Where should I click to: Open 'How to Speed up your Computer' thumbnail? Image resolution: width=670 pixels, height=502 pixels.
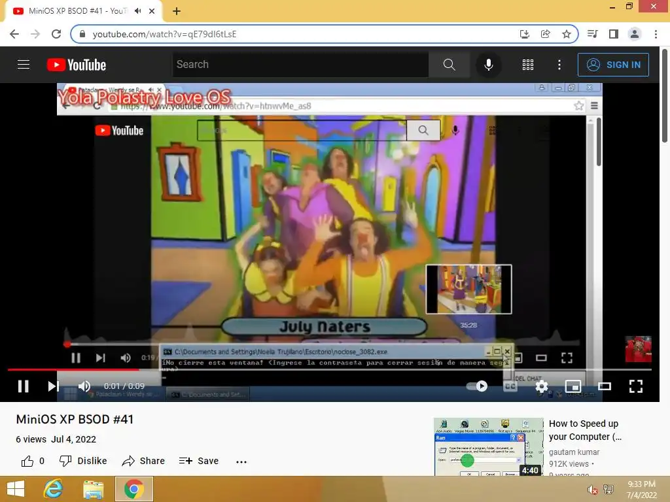(488, 446)
